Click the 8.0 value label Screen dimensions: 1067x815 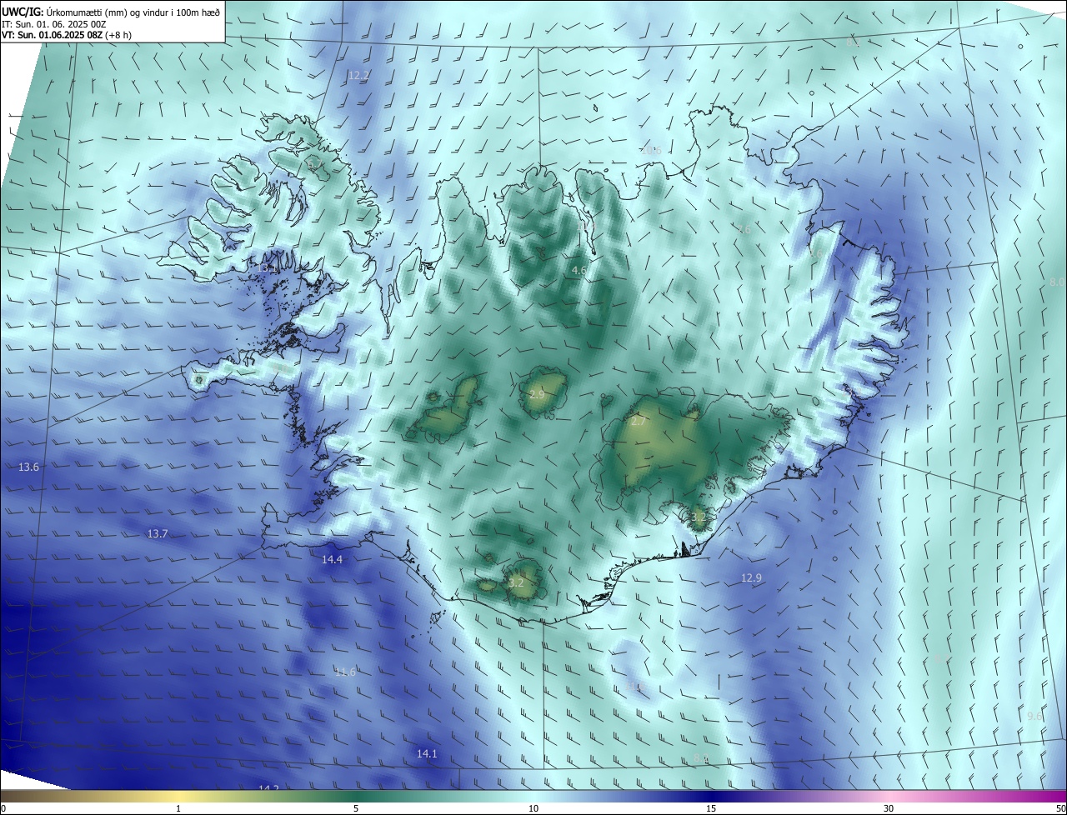click(1056, 282)
